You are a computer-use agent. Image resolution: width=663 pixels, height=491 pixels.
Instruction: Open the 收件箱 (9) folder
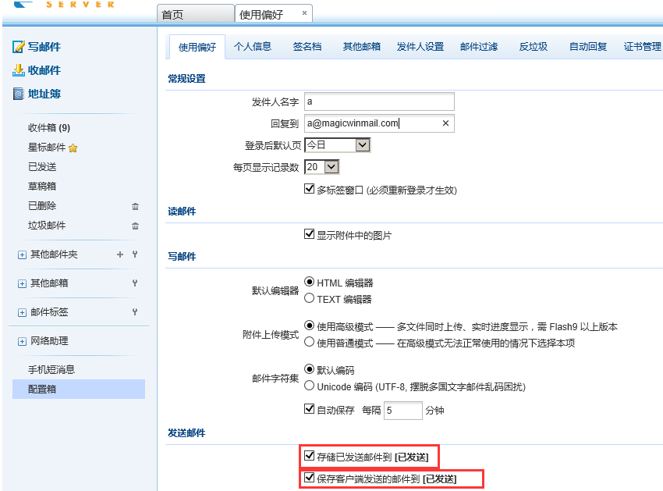[48, 128]
